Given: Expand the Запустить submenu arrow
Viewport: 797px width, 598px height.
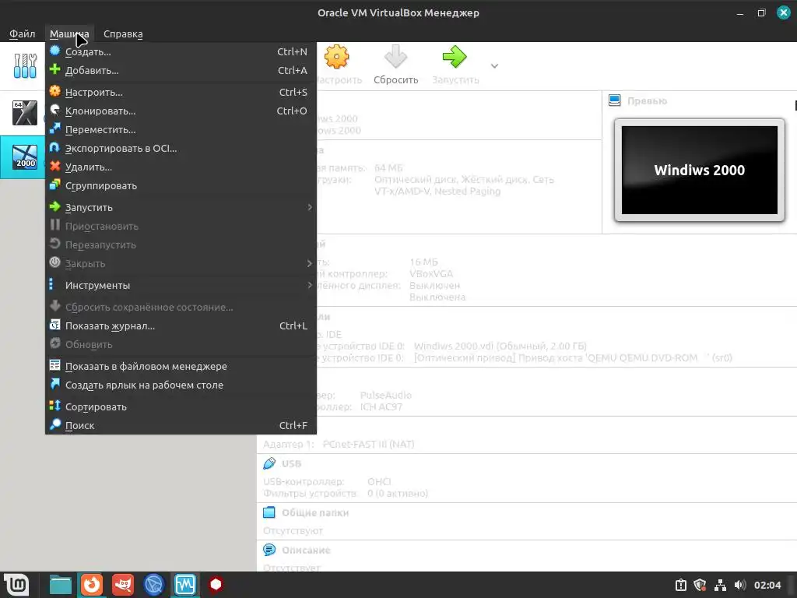Looking at the screenshot, I should (310, 207).
